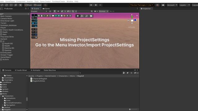
Task: Click the X icon in scene toolbar
Action: 67,16
